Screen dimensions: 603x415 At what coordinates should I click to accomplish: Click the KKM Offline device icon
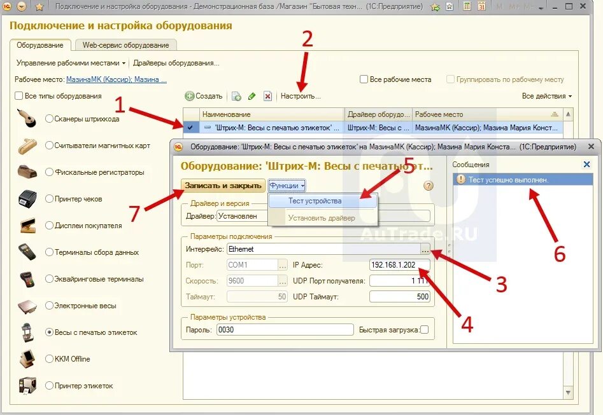click(x=27, y=359)
